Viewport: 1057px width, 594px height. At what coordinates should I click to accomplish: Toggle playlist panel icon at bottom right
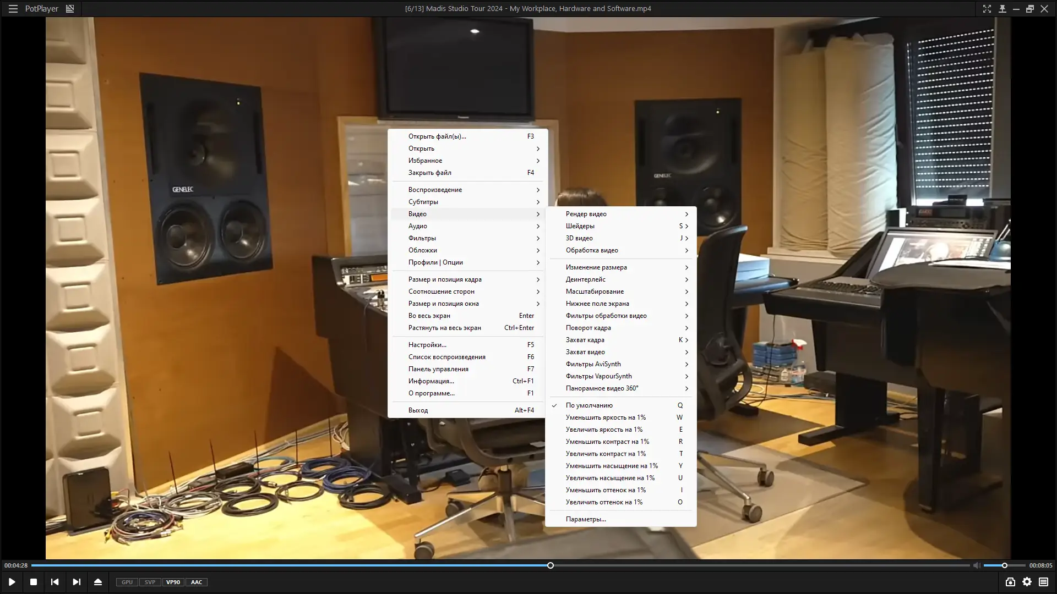(1043, 582)
